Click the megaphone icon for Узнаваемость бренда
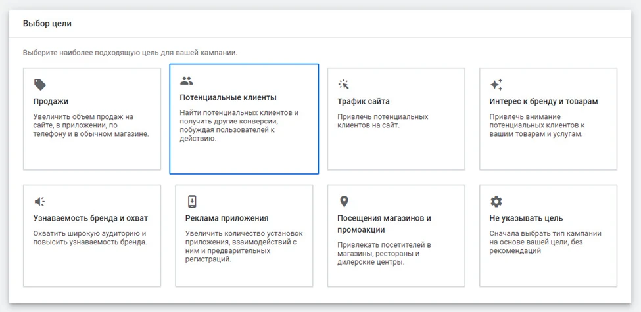Image resolution: width=641 pixels, height=312 pixels. click(x=40, y=202)
